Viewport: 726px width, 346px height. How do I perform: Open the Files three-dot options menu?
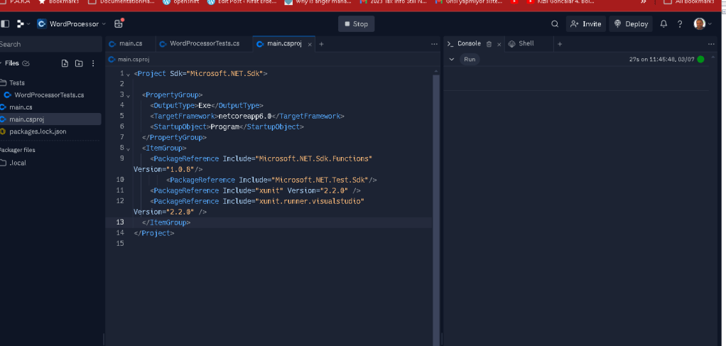pyautogui.click(x=93, y=63)
